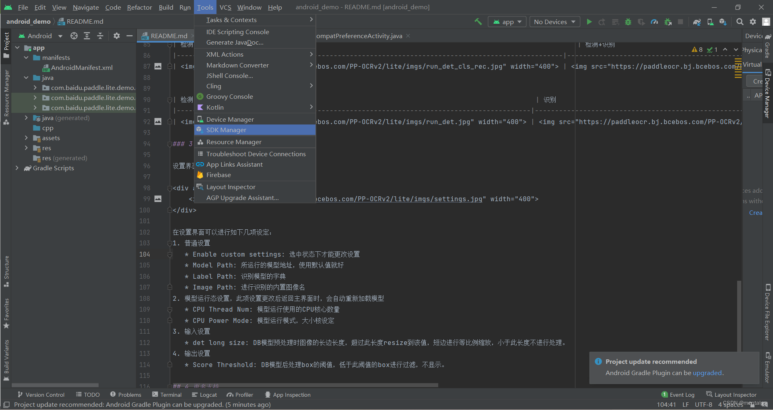Screen dimensions: 773x410
Task: Open the app run configuration dropdown
Action: point(507,22)
